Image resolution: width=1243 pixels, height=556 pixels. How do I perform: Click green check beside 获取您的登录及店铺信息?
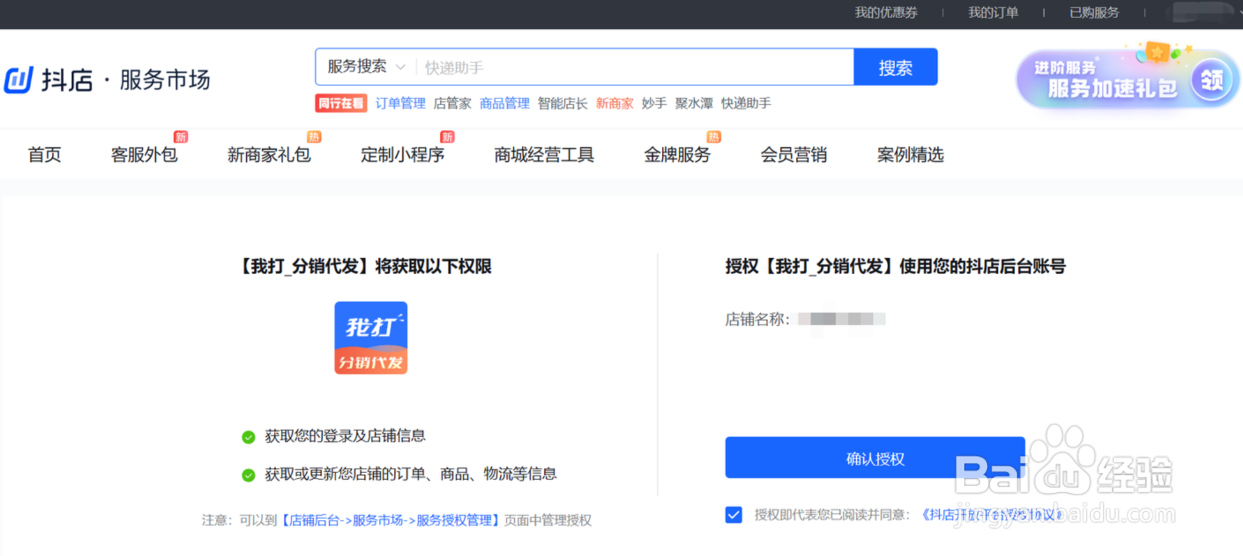249,437
